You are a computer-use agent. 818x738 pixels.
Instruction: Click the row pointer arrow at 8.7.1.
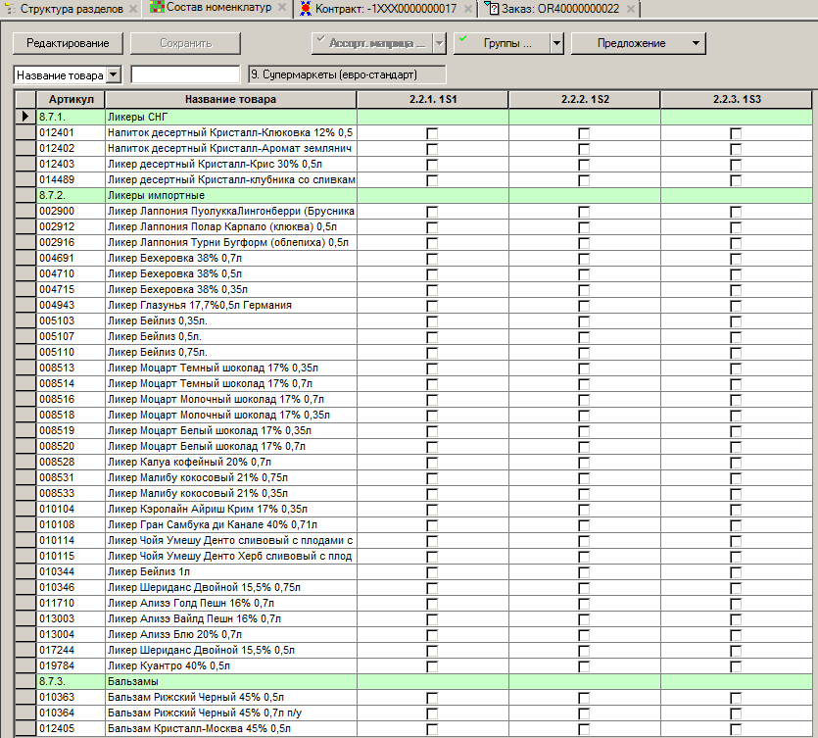(25, 117)
